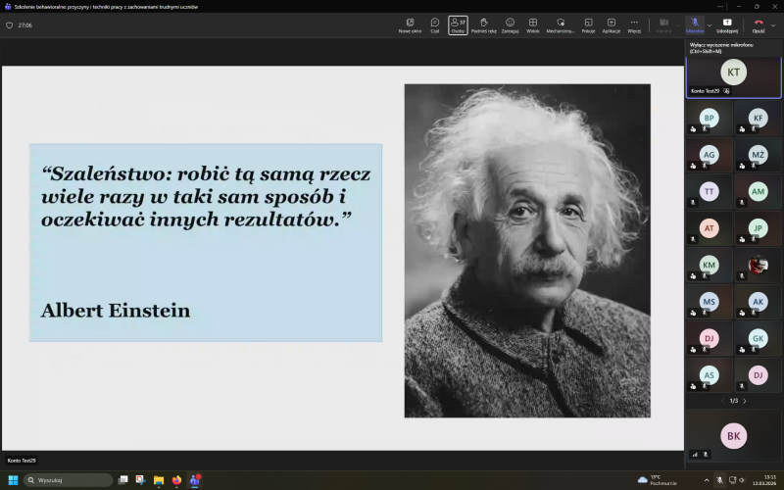Toggle the Kamera camera button

click(x=663, y=24)
